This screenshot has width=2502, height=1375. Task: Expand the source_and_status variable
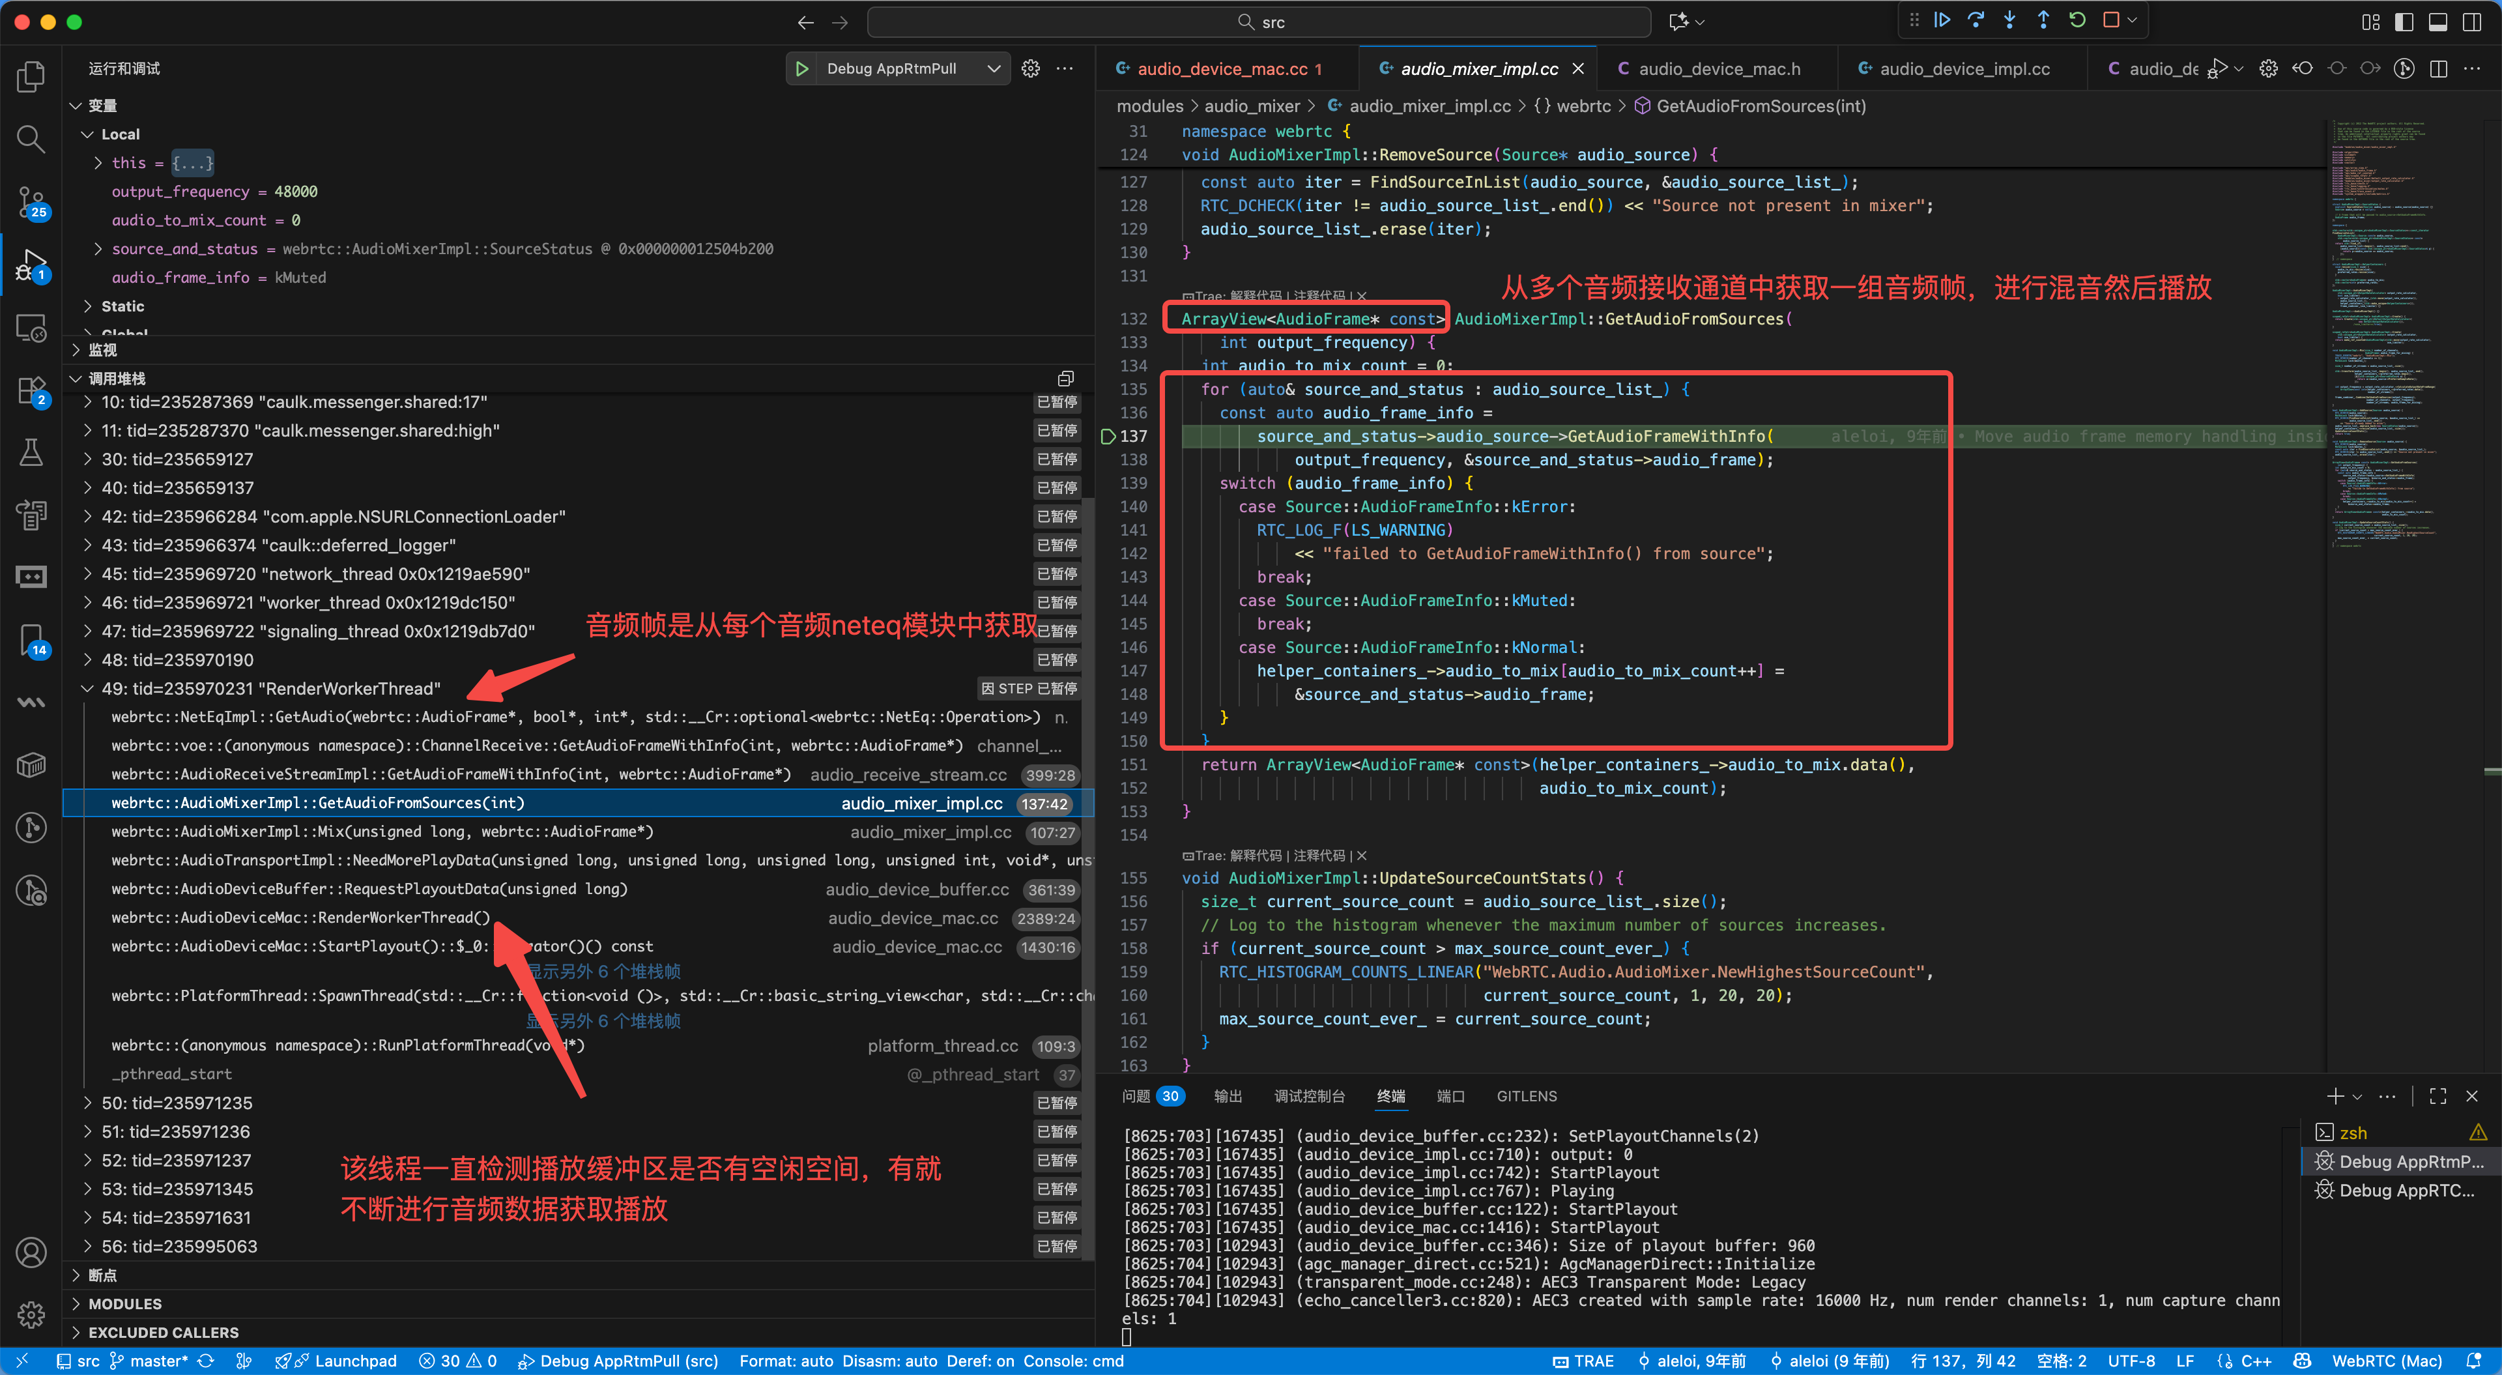[97, 249]
